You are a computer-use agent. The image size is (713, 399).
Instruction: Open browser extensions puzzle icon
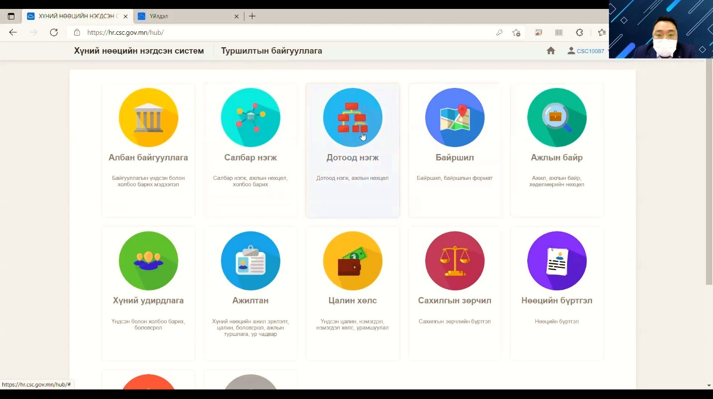[x=579, y=32]
